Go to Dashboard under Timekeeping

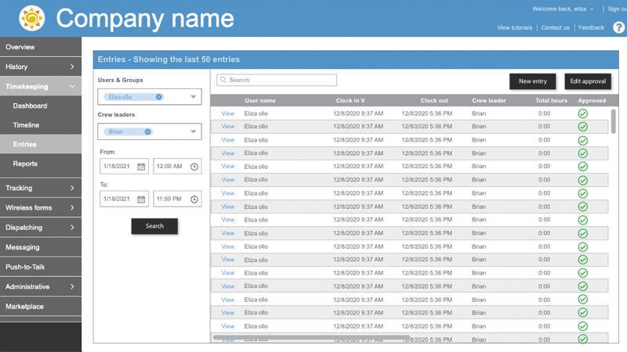(30, 106)
